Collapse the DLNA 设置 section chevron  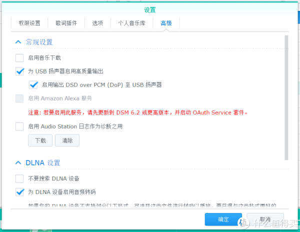click(x=18, y=163)
